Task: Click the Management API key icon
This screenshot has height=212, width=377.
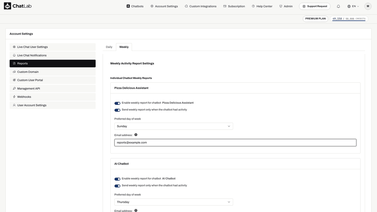Action: click(14, 89)
